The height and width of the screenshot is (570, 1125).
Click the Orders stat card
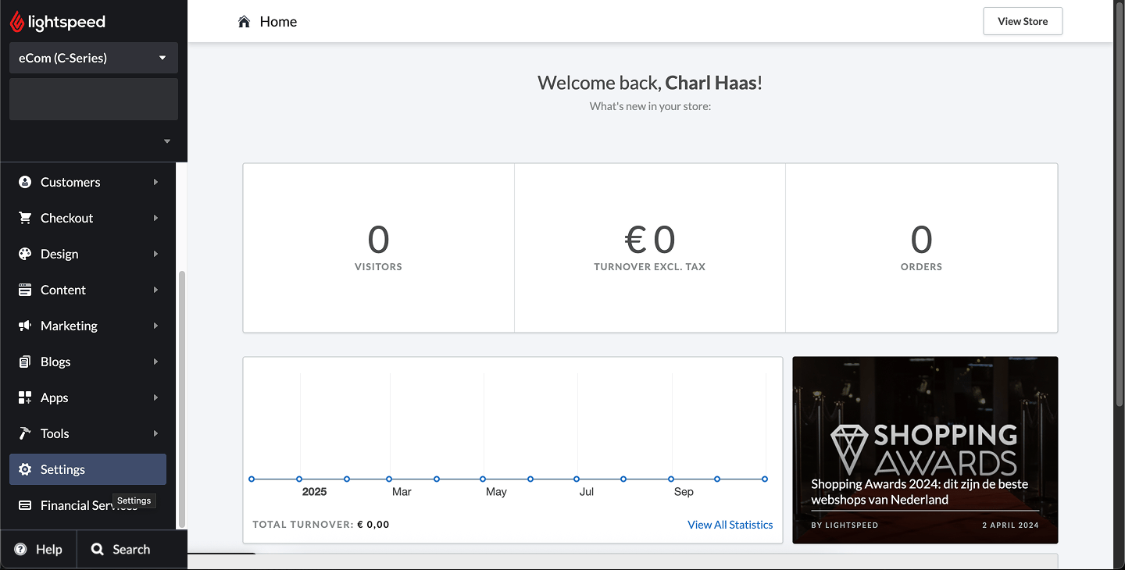922,248
